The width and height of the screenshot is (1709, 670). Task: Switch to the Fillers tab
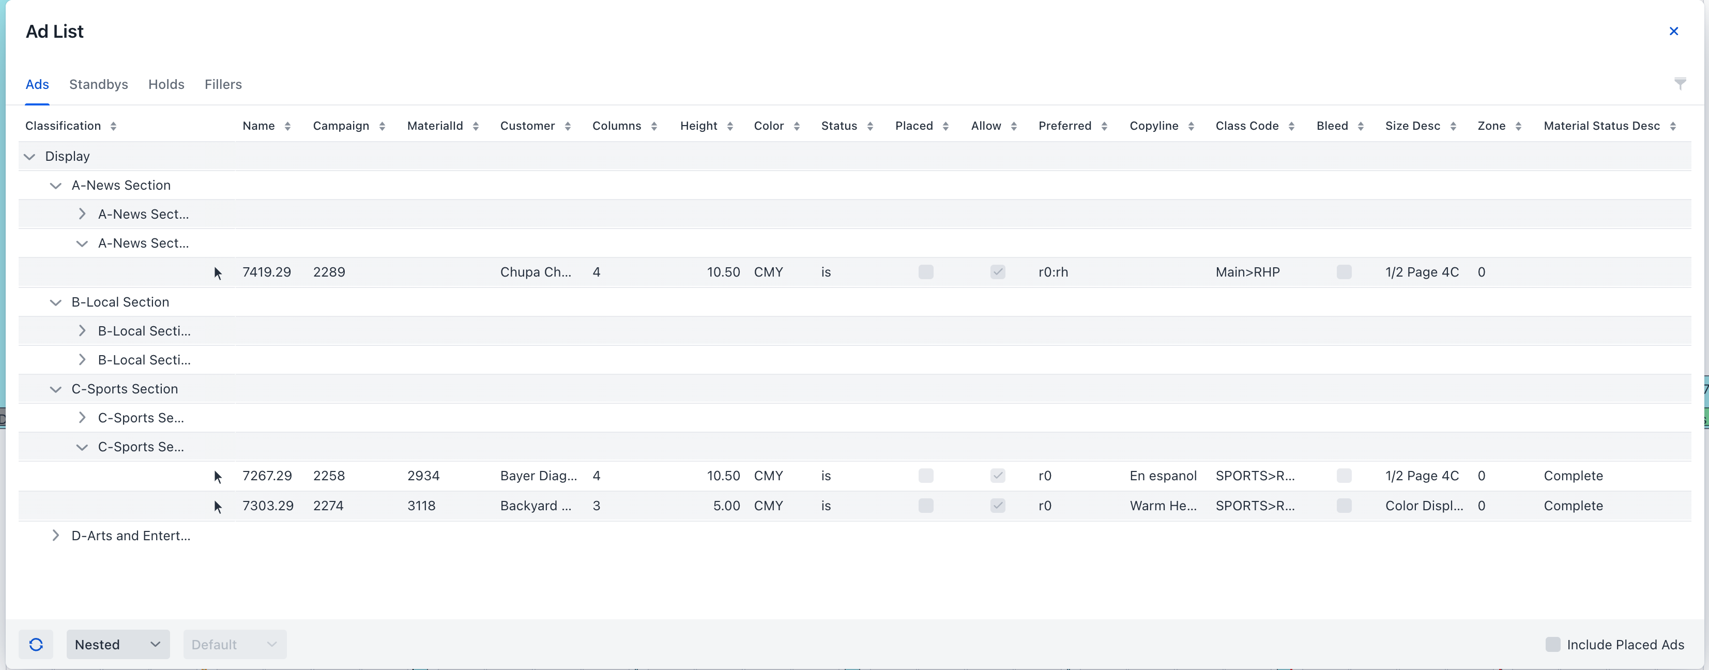click(223, 84)
